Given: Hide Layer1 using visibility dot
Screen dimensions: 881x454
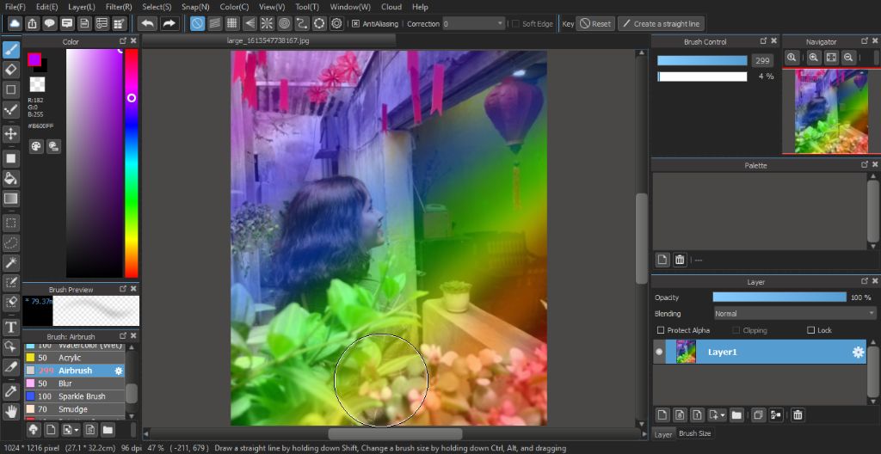Looking at the screenshot, I should point(660,352).
